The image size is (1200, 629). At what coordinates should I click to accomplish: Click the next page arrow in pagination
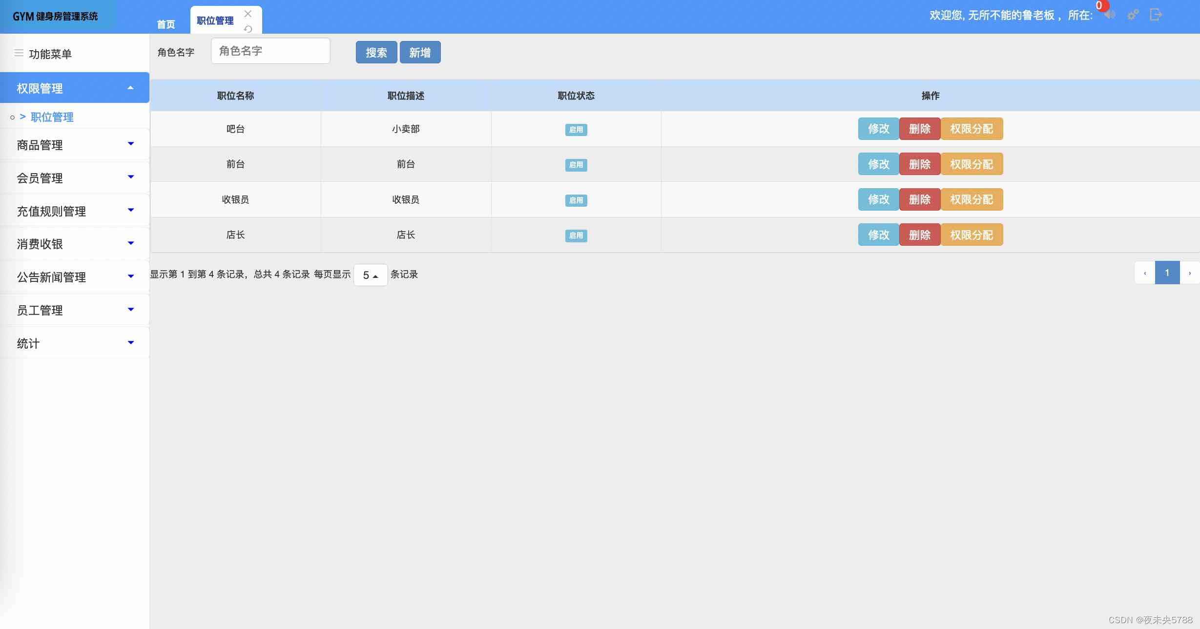pyautogui.click(x=1190, y=273)
